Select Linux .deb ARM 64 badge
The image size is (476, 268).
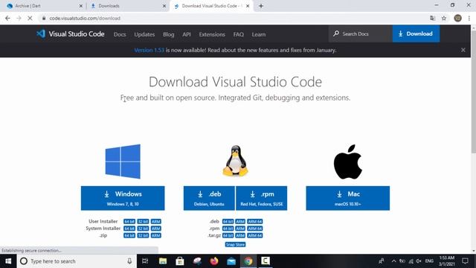point(254,222)
